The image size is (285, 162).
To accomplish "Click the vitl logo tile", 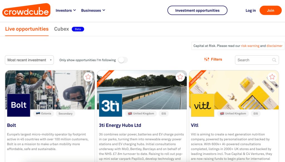I will tap(203, 105).
